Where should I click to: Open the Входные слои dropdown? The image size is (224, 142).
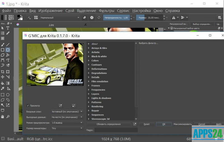pos(67,111)
